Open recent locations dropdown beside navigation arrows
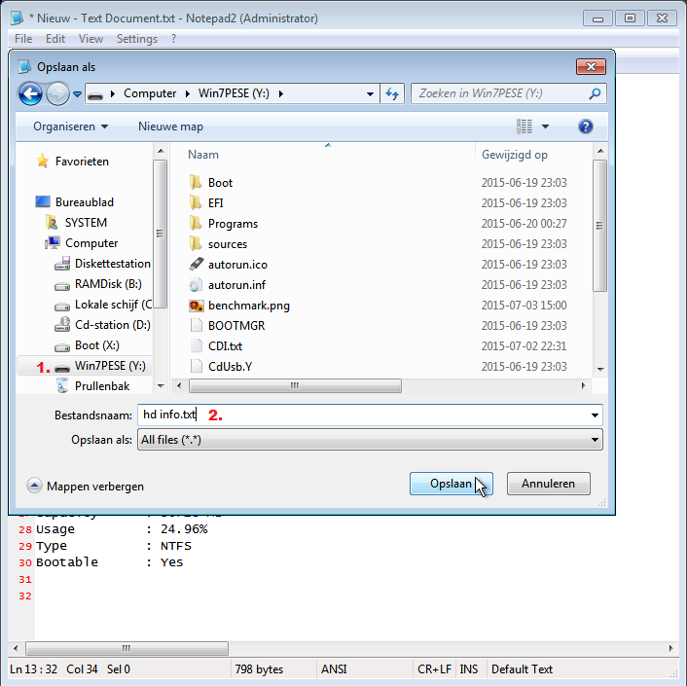 click(x=78, y=93)
